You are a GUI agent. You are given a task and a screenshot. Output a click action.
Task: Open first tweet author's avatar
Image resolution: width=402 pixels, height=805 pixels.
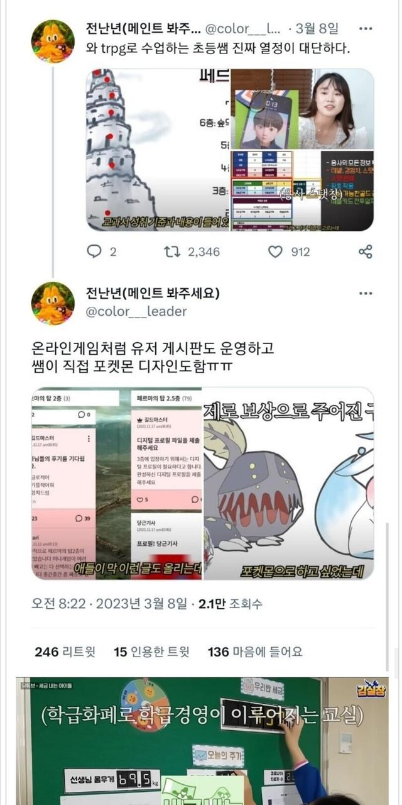click(53, 42)
